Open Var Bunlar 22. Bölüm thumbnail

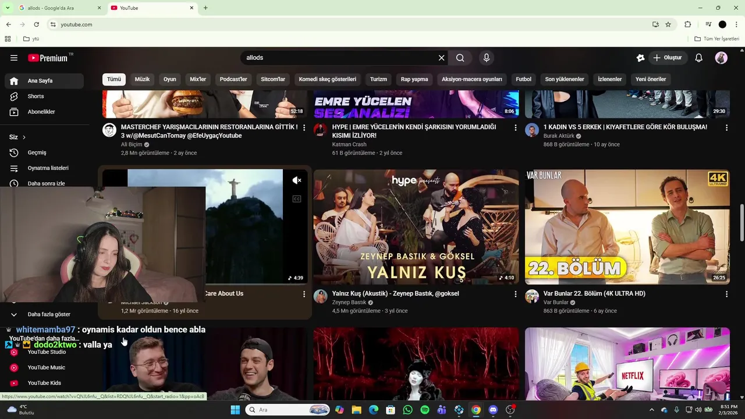click(627, 227)
